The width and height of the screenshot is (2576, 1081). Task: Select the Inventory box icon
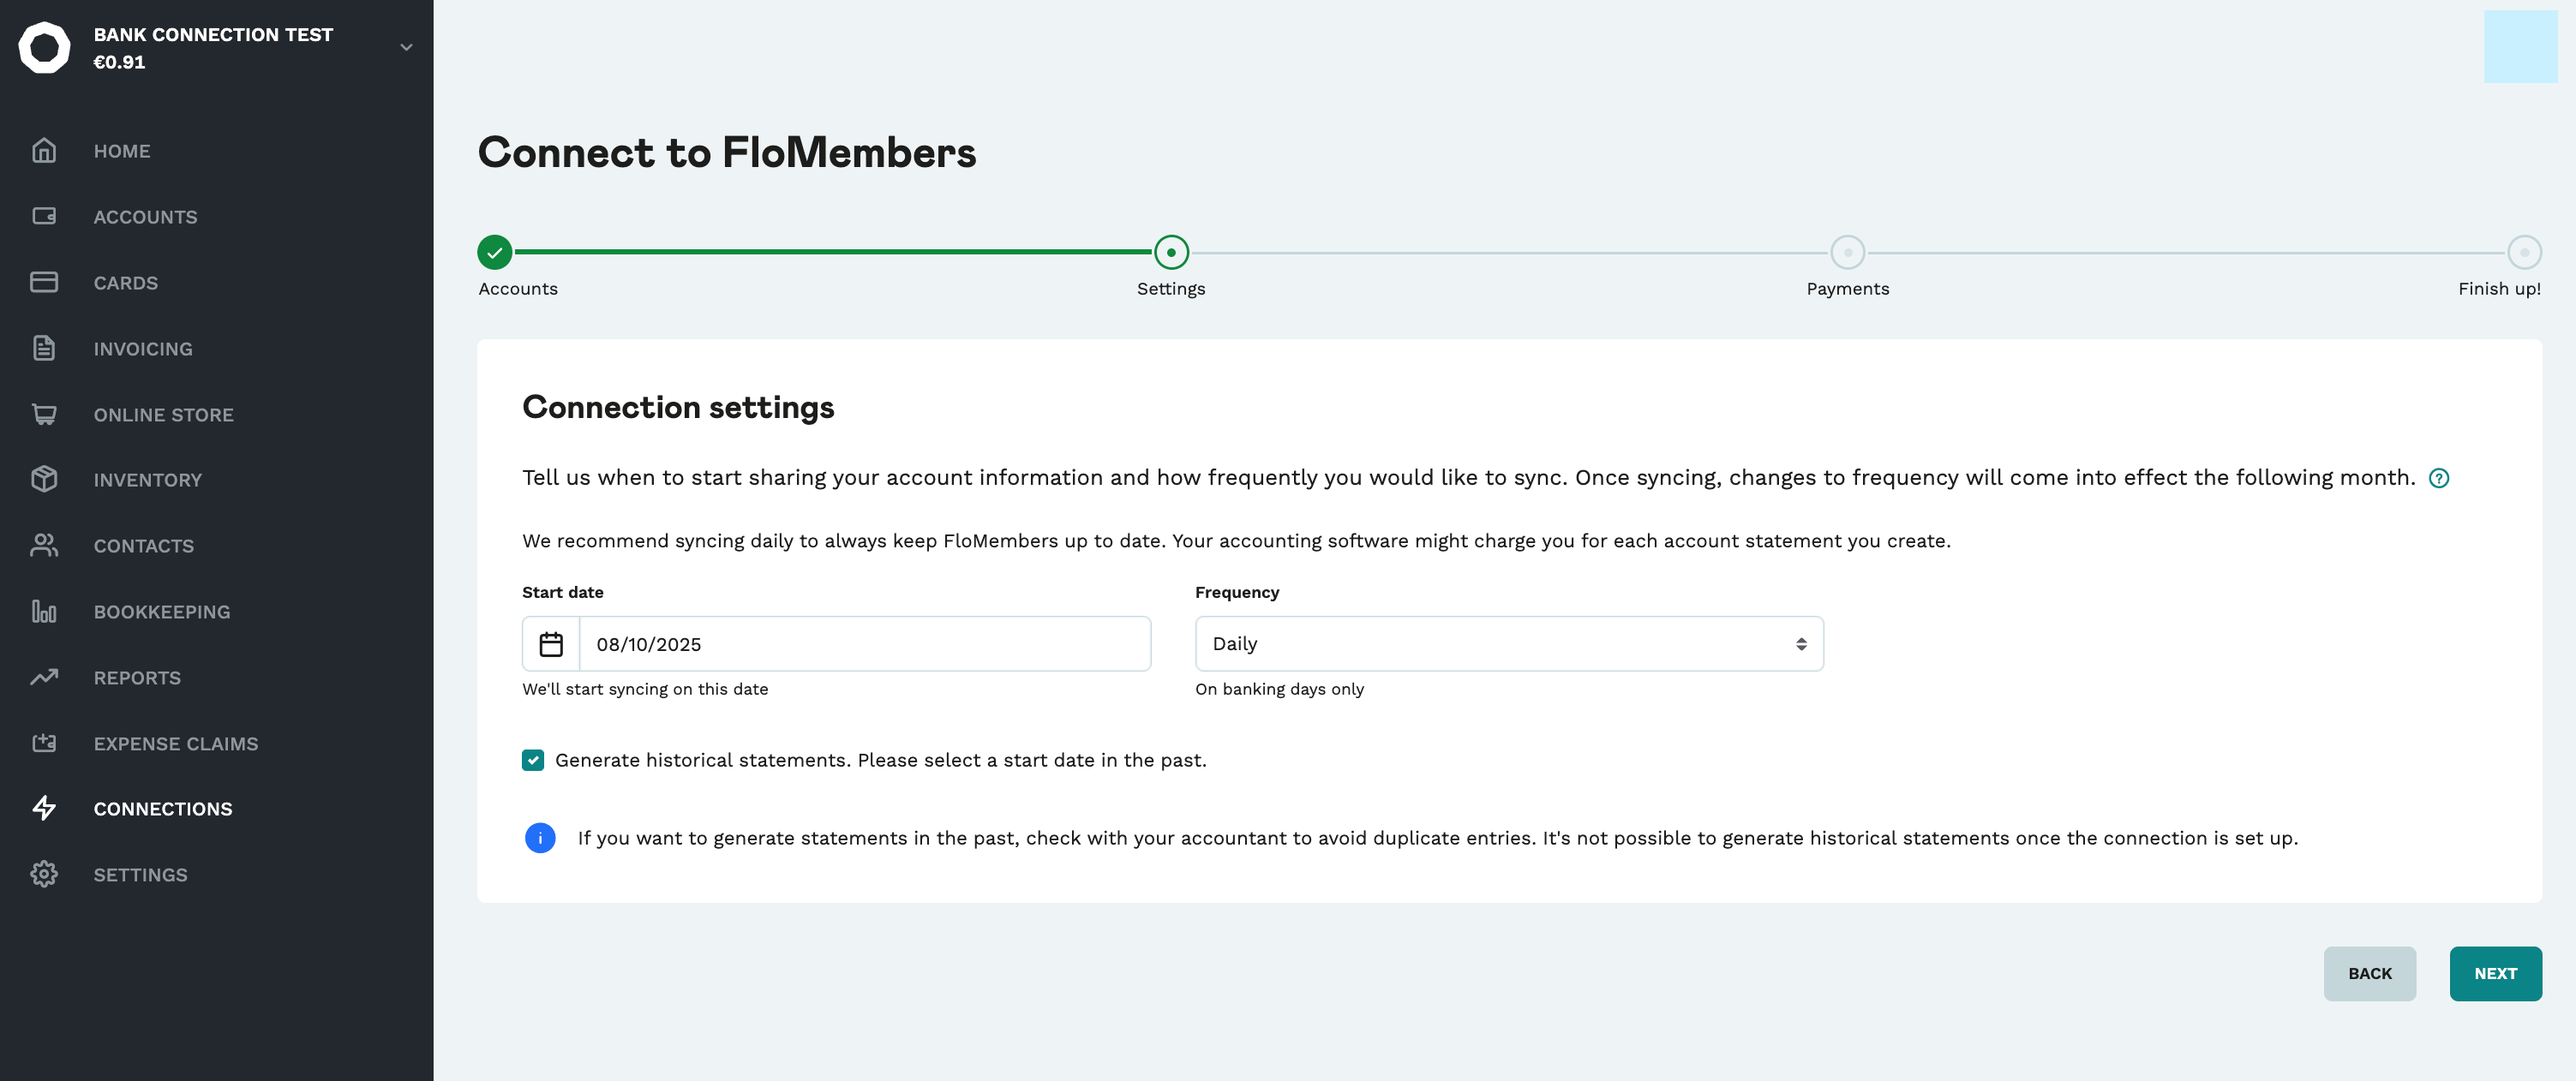point(44,479)
